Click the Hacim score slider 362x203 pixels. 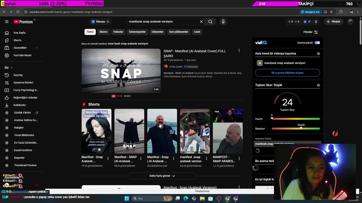click(296, 119)
